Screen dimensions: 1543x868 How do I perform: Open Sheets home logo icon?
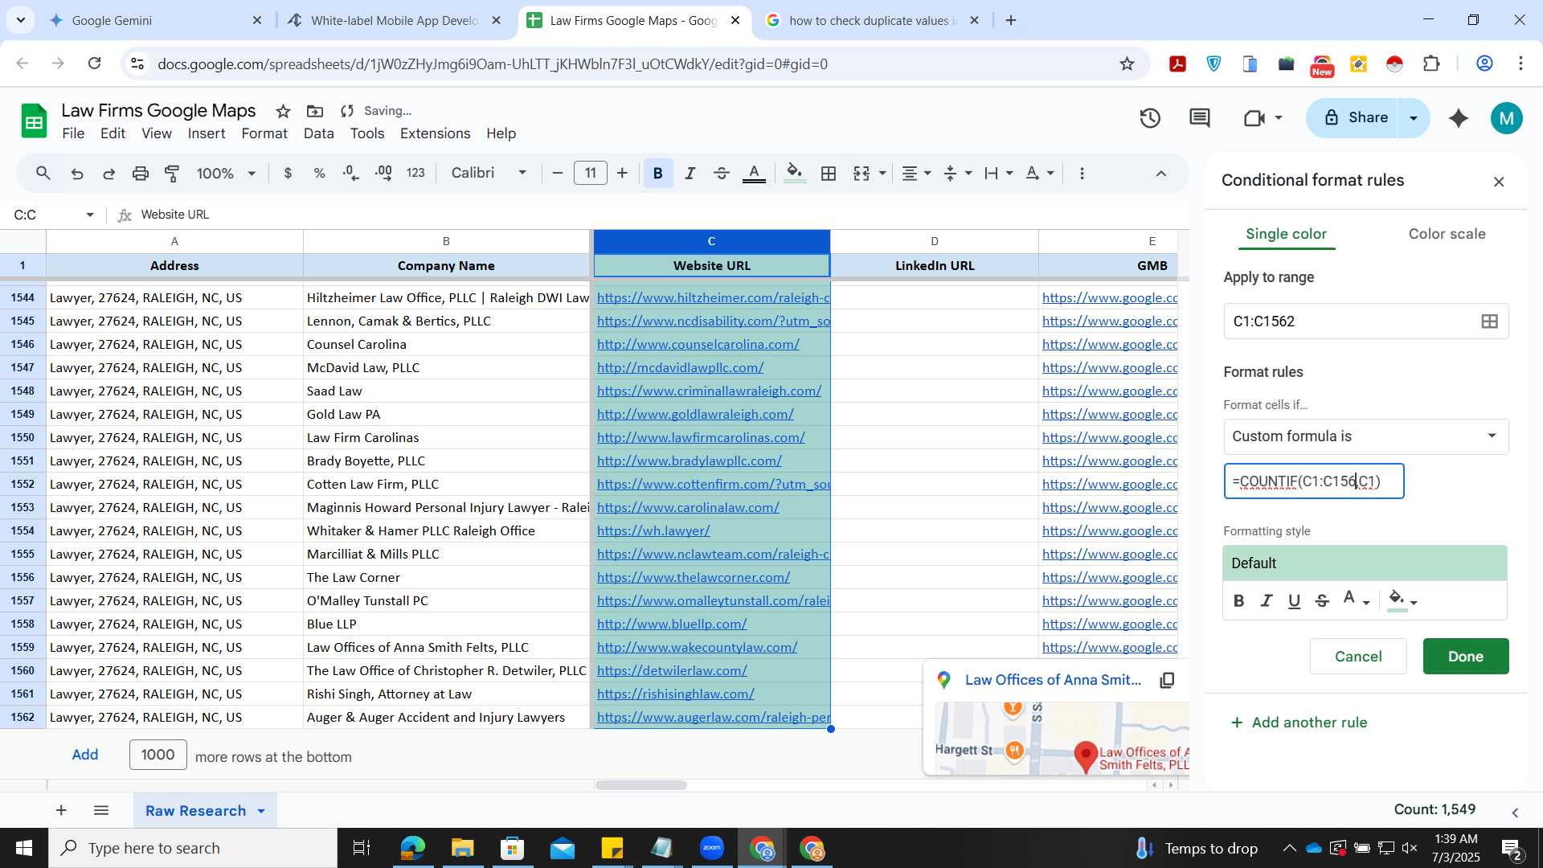coord(34,121)
